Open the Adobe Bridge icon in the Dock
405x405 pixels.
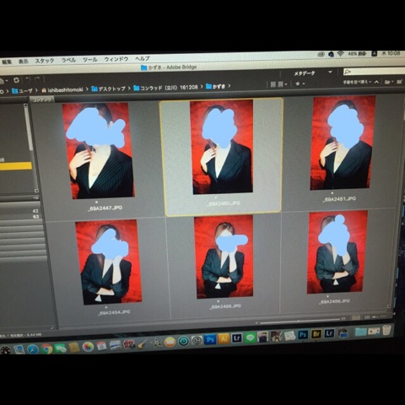316,334
